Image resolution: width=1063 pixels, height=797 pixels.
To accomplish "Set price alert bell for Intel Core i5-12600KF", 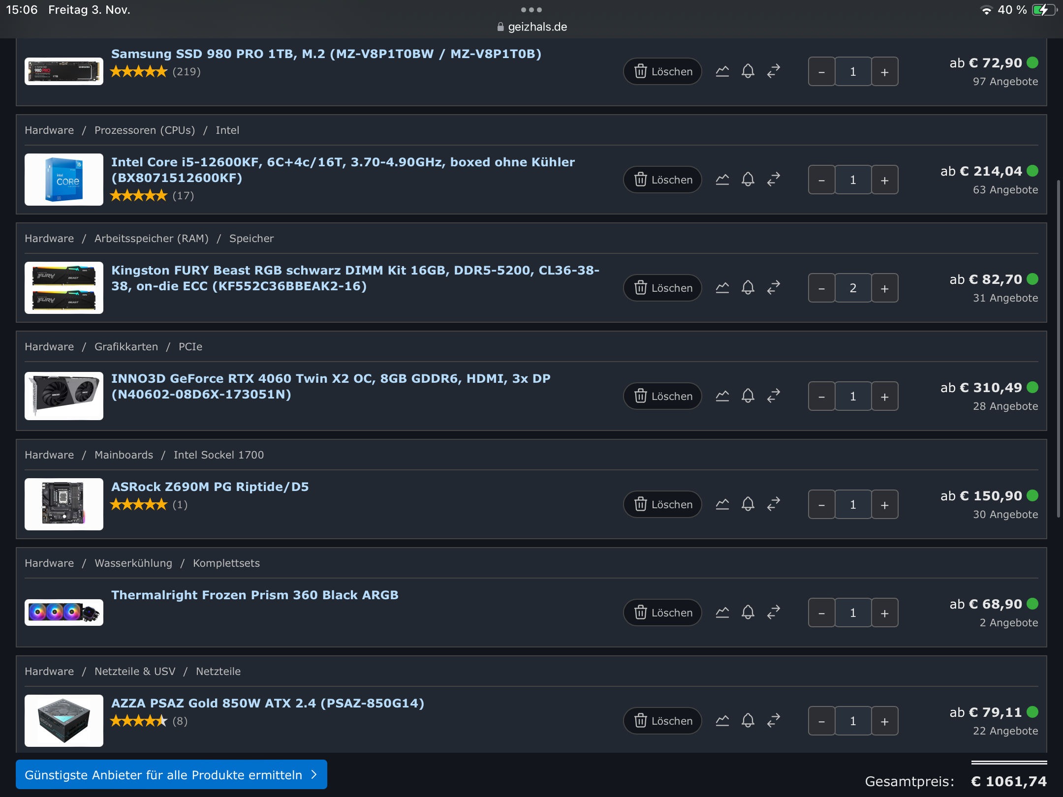I will [748, 180].
